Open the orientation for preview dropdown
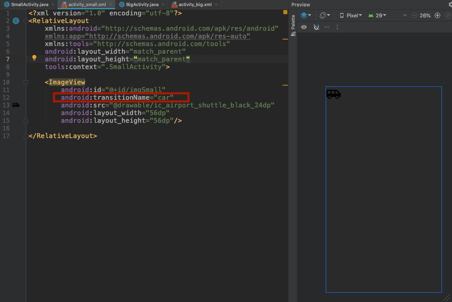The width and height of the screenshot is (452, 302). point(325,15)
